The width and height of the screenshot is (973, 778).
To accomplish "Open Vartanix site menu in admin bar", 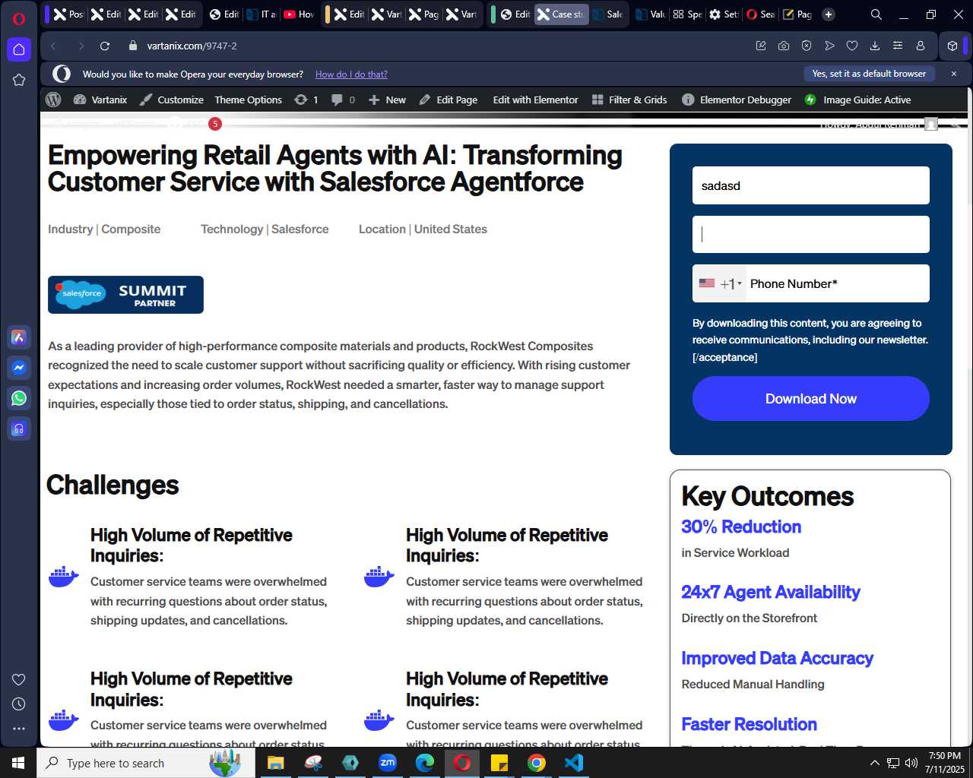I will [100, 100].
